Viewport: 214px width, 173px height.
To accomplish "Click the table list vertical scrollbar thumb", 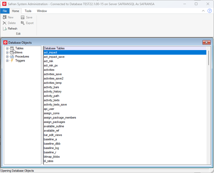I will (x=209, y=58).
